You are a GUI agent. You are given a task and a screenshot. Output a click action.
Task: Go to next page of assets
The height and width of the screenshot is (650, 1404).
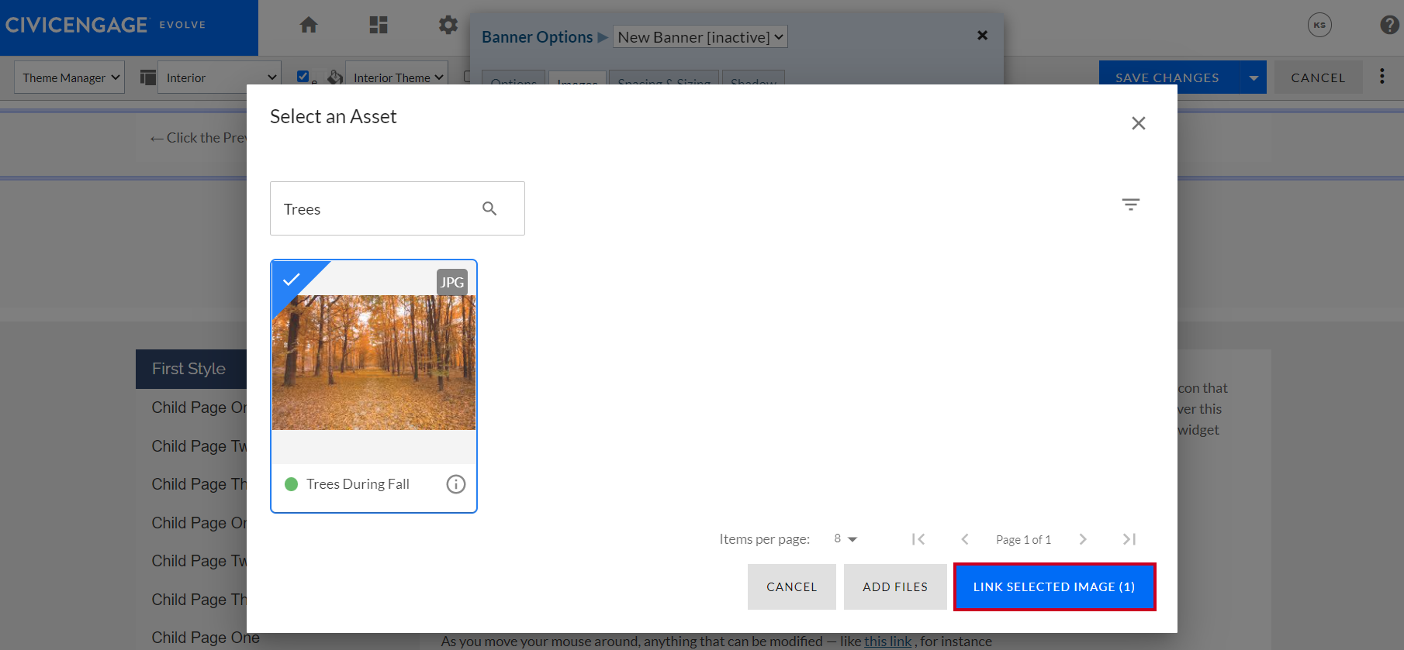[1083, 539]
